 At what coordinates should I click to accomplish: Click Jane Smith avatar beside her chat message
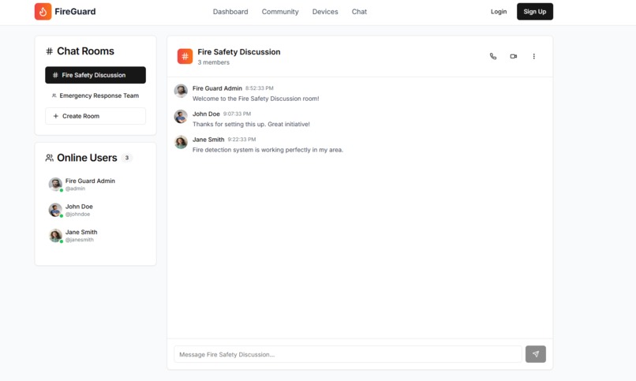click(x=181, y=142)
